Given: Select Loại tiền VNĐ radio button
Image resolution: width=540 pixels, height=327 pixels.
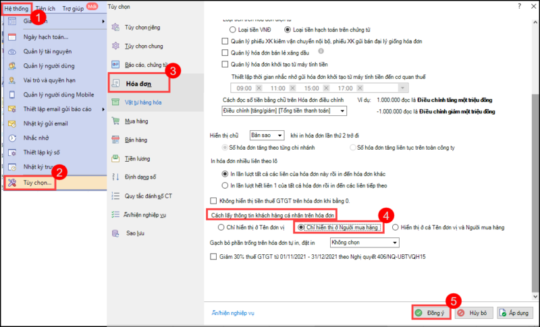Looking at the screenshot, I should [233, 30].
